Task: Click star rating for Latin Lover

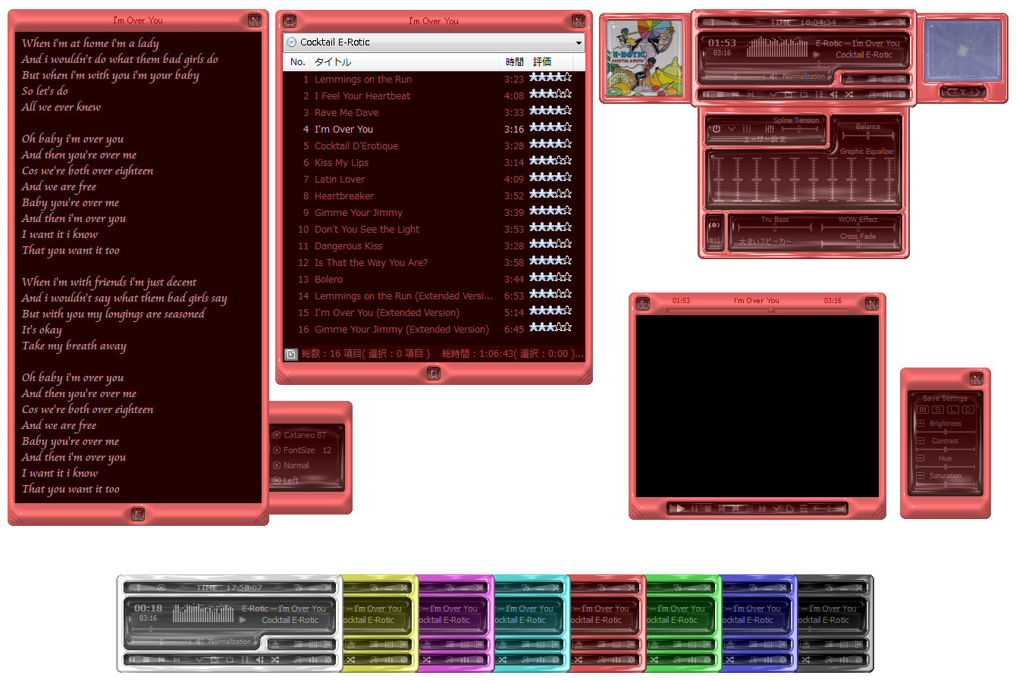Action: 550,177
